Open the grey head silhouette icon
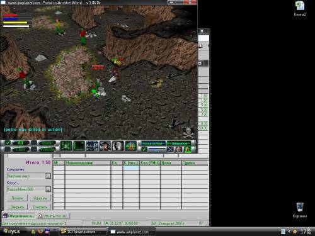 tap(118, 146)
